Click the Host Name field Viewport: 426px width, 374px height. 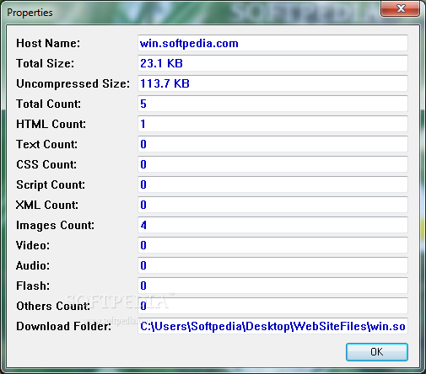[272, 43]
